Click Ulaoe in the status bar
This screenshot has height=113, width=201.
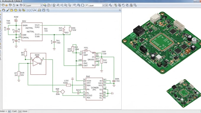click(x=25, y=111)
